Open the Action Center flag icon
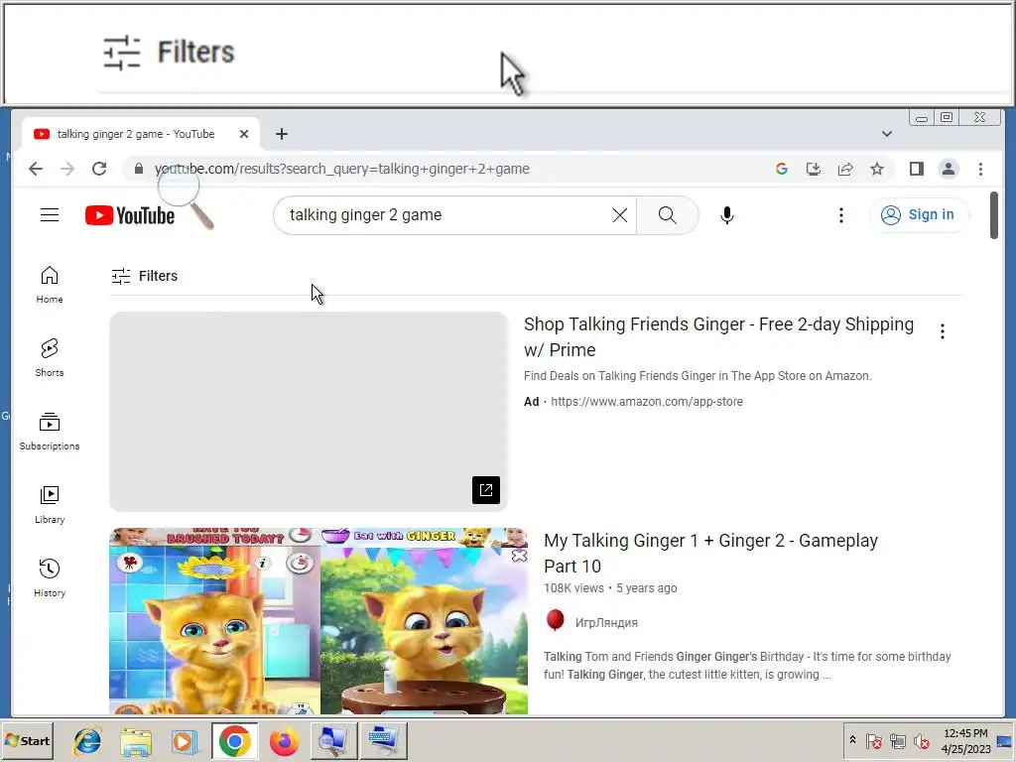This screenshot has width=1016, height=762. point(873,740)
